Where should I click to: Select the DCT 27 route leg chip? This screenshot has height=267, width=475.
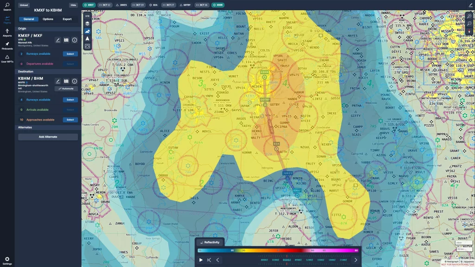[x=168, y=5]
